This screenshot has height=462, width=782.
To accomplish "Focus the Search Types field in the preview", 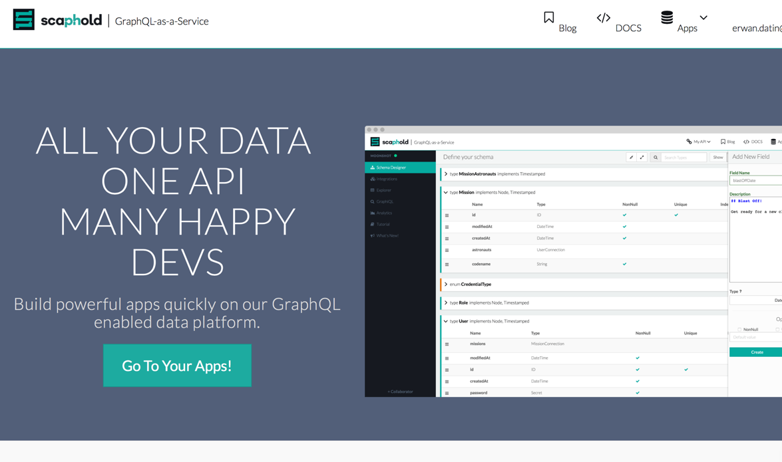I will click(684, 158).
